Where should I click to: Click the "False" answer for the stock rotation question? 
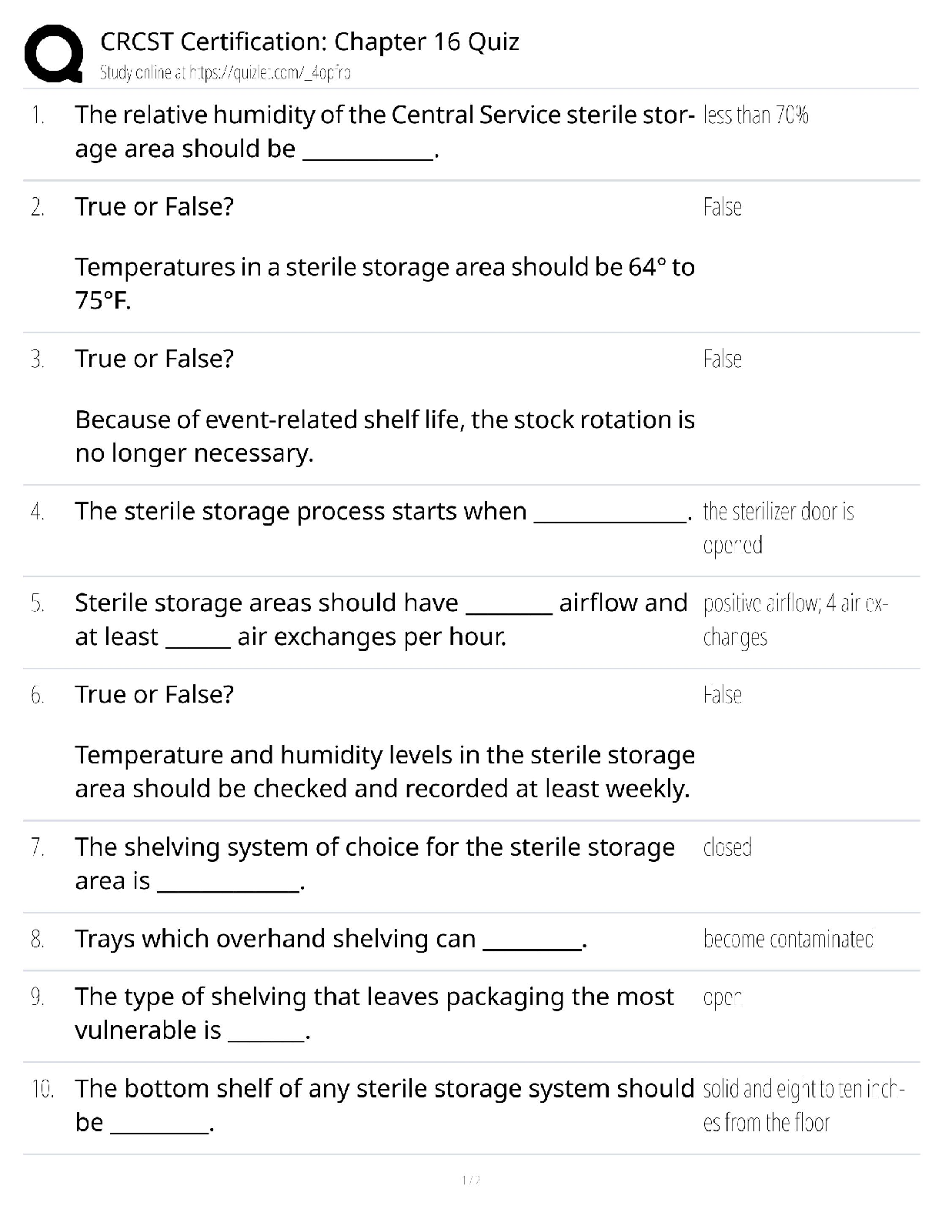pos(722,359)
